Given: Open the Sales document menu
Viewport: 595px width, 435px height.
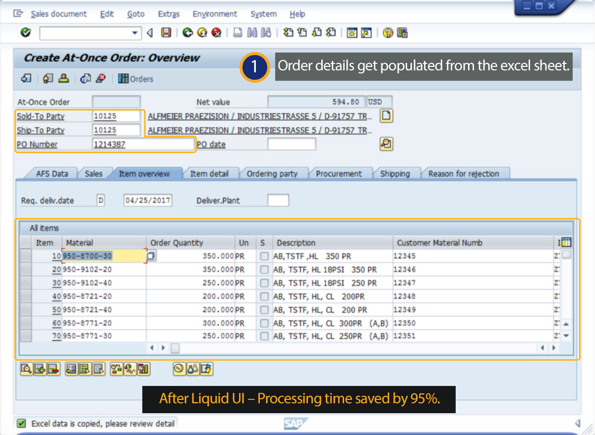Looking at the screenshot, I should tap(59, 14).
